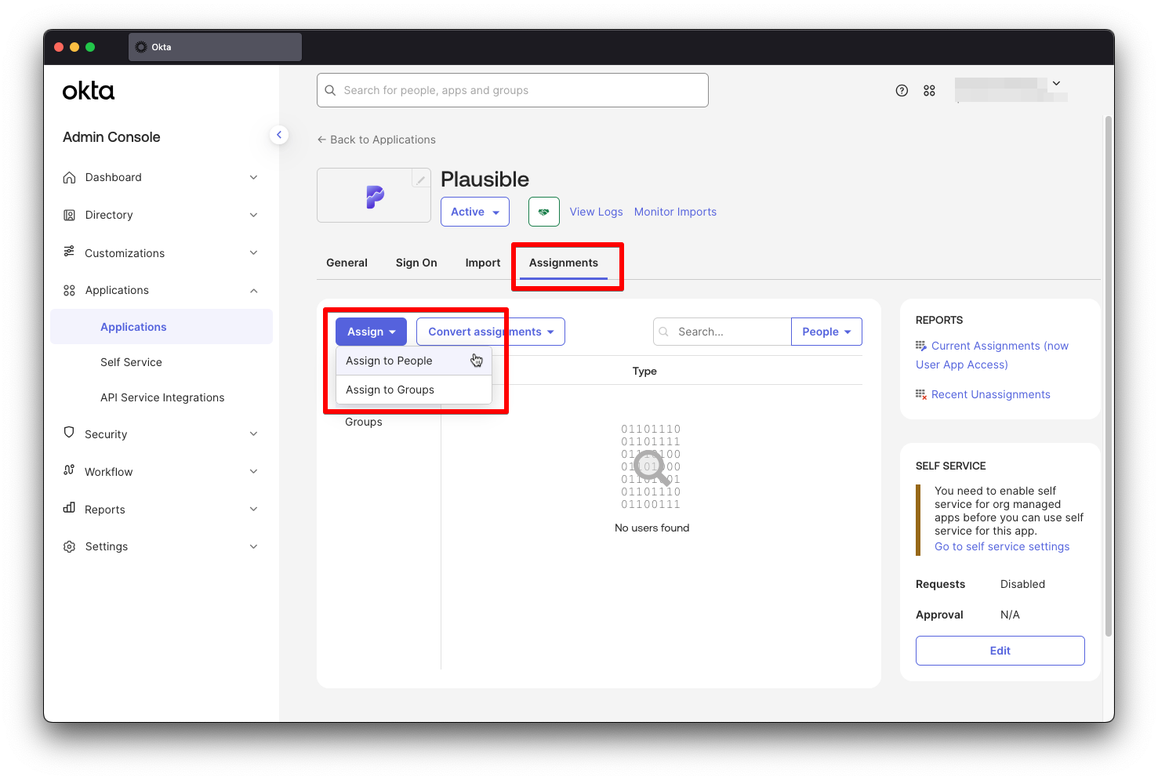
Task: Click the Dashboard home icon
Action: [x=69, y=177]
